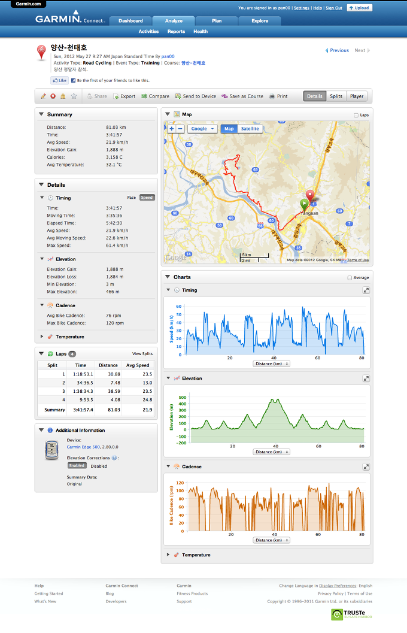Click the pencil edit activity icon
Image resolution: width=407 pixels, height=633 pixels.
click(43, 96)
